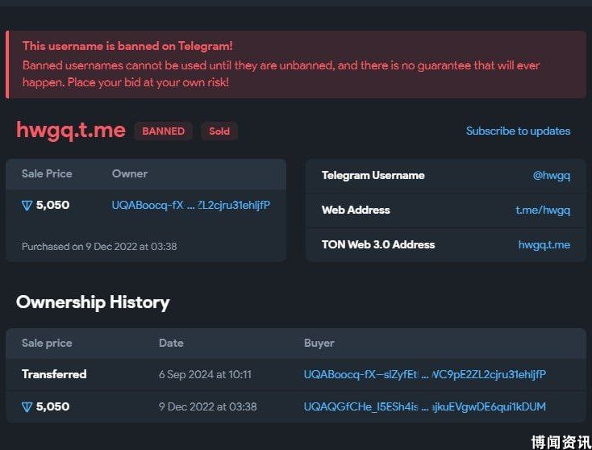Click the Sold status badge
Screen dimensions: 592x450
(x=219, y=131)
